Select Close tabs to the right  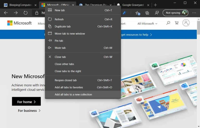click(83, 71)
